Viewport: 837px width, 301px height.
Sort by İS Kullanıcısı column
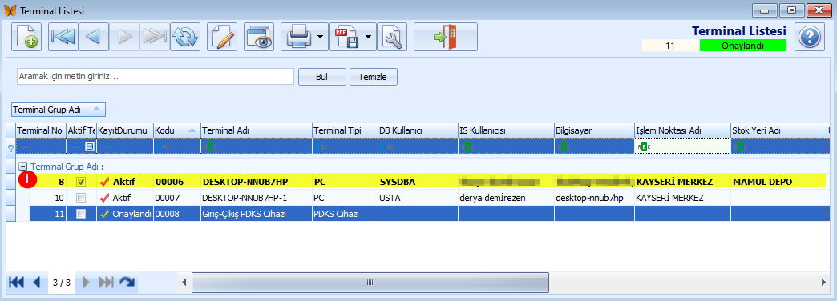[505, 130]
